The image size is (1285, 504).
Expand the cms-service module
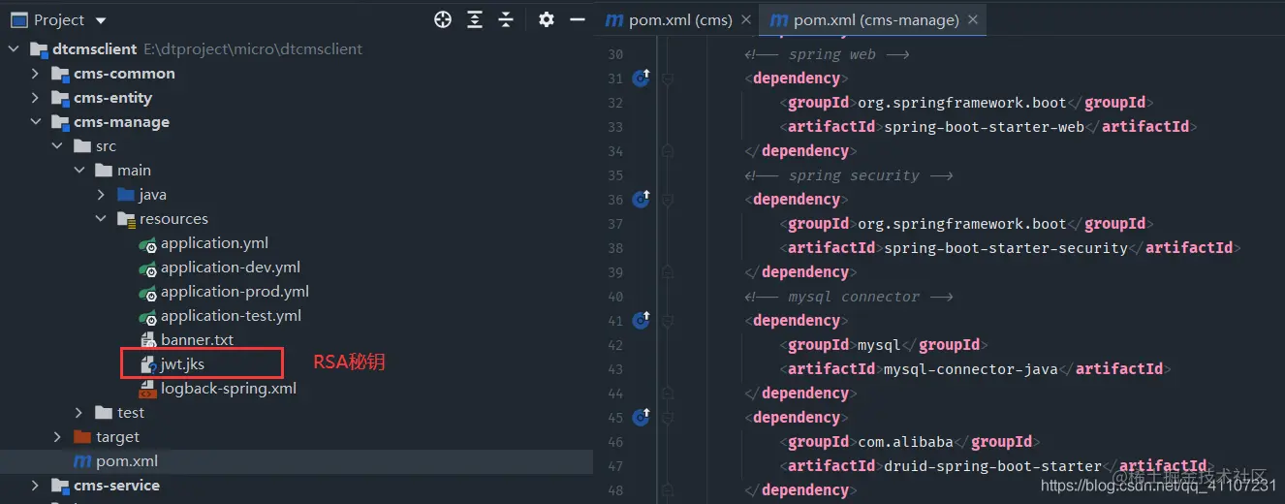coord(35,485)
